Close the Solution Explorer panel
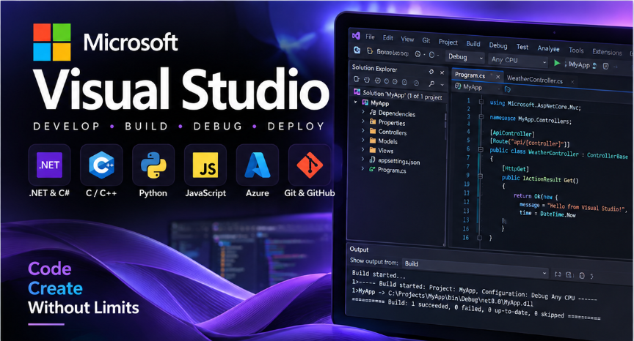 (x=442, y=72)
